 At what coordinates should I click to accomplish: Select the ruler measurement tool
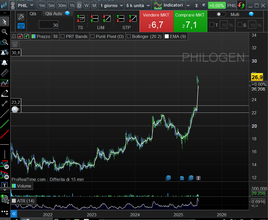tap(5, 73)
